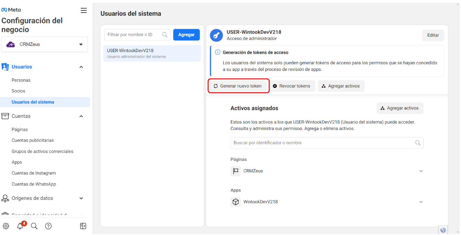Expand the Orígenes de datos section
This screenshot has width=461, height=235.
pyautogui.click(x=81, y=198)
